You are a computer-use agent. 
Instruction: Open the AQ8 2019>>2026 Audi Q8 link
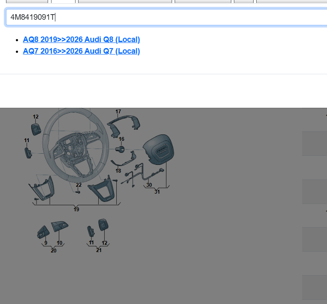(x=82, y=40)
